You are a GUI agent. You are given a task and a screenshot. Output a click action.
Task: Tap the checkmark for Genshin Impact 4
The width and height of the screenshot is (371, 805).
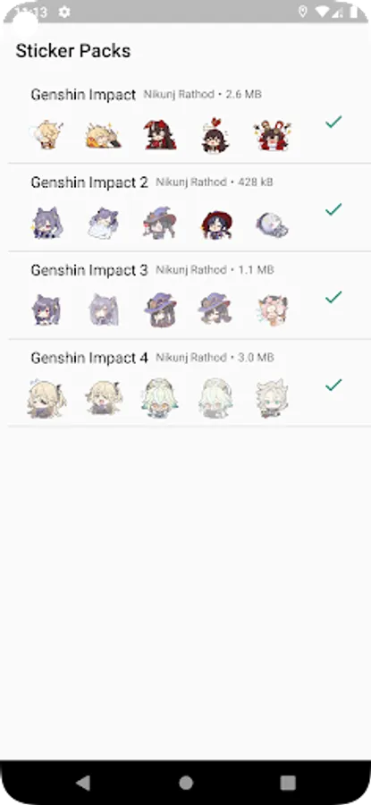333,385
